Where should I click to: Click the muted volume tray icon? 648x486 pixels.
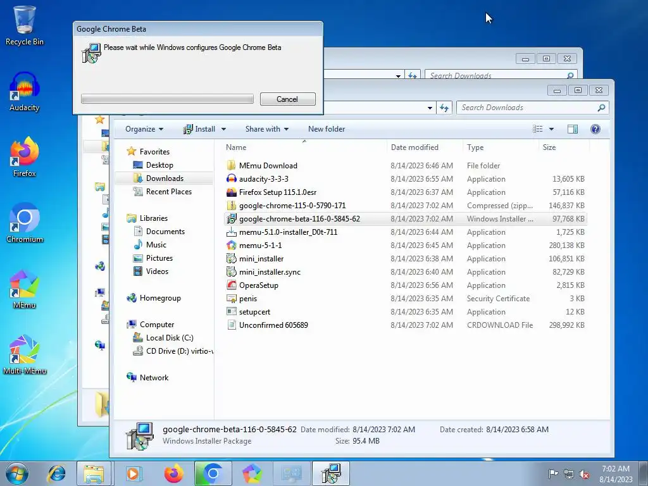coord(584,475)
